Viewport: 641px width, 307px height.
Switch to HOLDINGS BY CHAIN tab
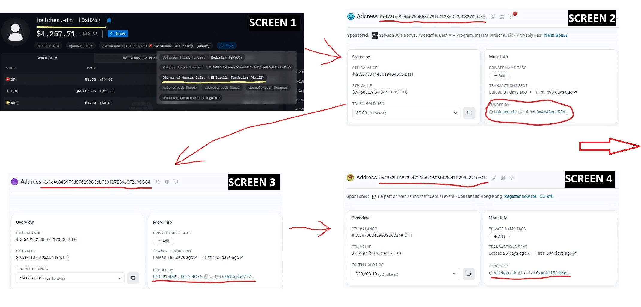(x=140, y=58)
